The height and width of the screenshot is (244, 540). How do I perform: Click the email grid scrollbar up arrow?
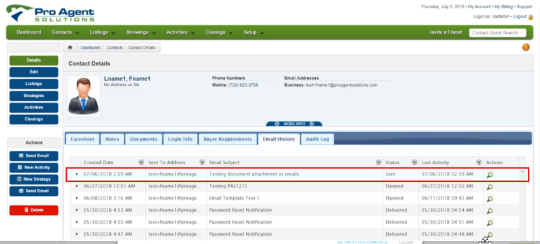coord(522,171)
